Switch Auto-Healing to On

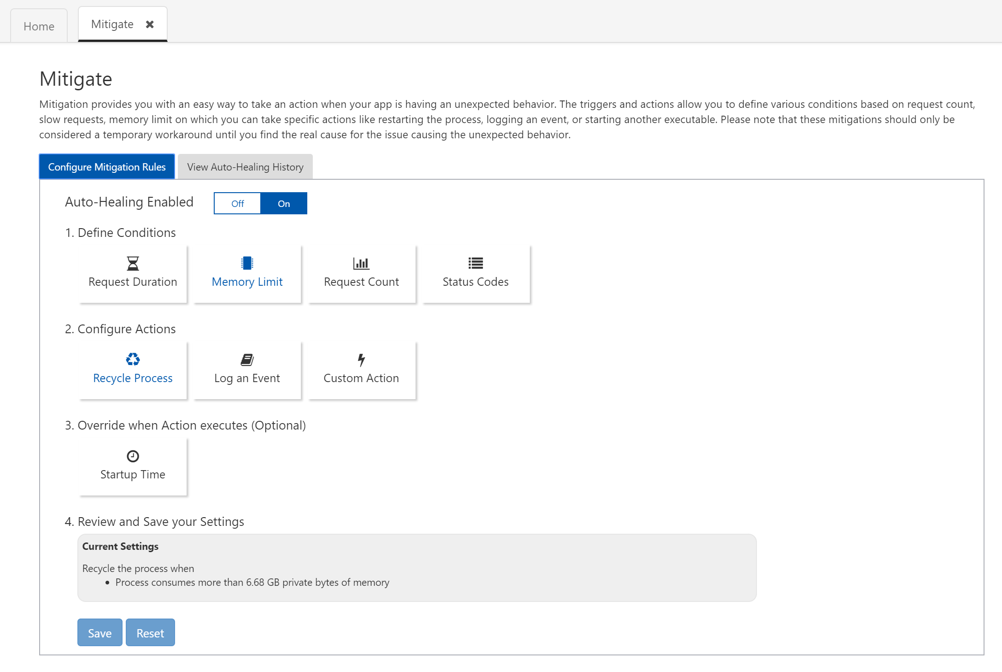(284, 203)
